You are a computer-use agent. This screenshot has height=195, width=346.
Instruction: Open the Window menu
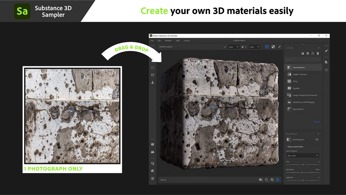coord(168,41)
